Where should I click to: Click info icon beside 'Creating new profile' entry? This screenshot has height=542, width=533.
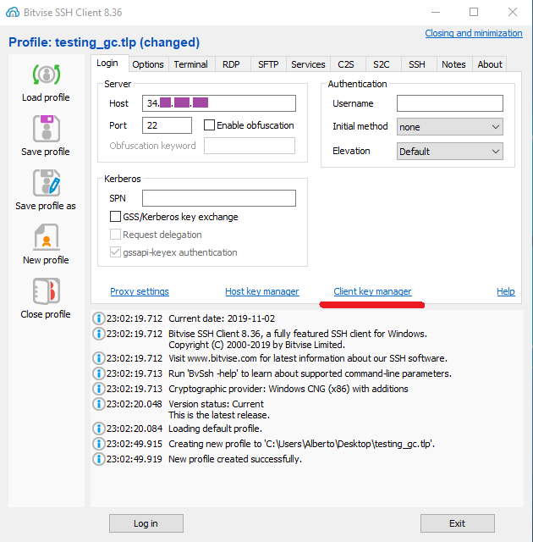[99, 444]
